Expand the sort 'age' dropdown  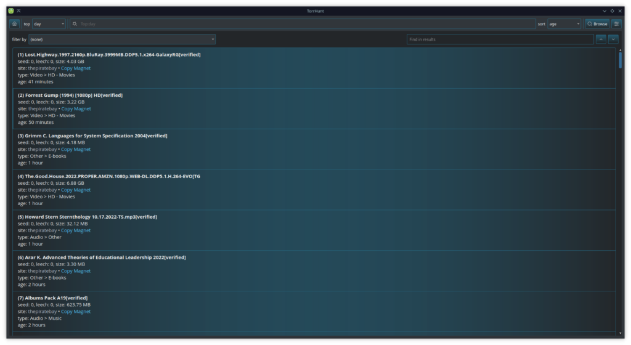point(564,24)
